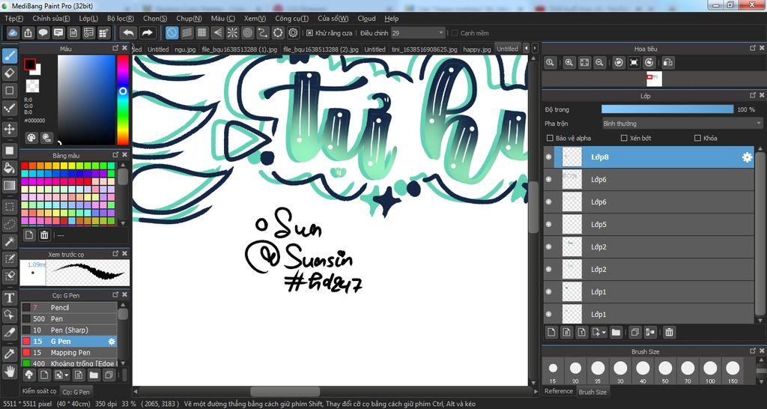Add a layer folder

tap(616, 332)
